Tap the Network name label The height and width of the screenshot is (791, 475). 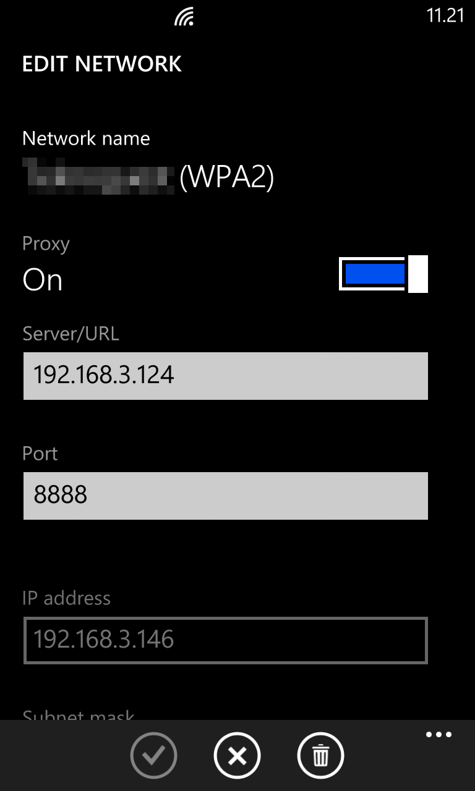[x=86, y=138]
